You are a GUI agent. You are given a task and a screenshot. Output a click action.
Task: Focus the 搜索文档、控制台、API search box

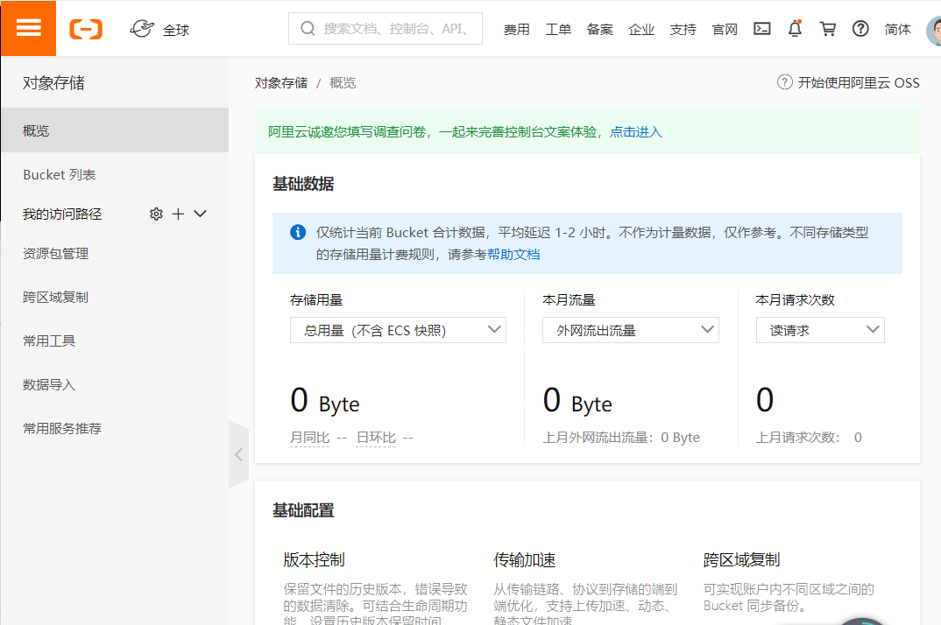coord(386,28)
